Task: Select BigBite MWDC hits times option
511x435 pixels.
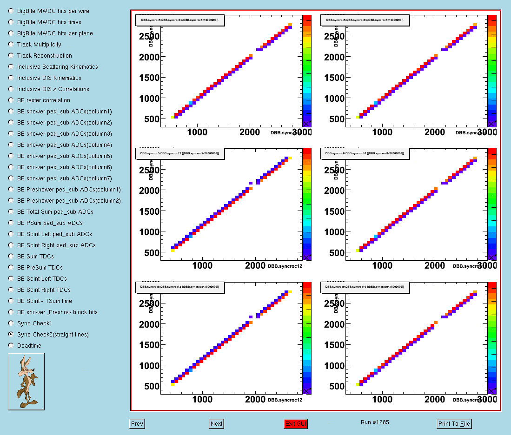Action: (x=45, y=22)
